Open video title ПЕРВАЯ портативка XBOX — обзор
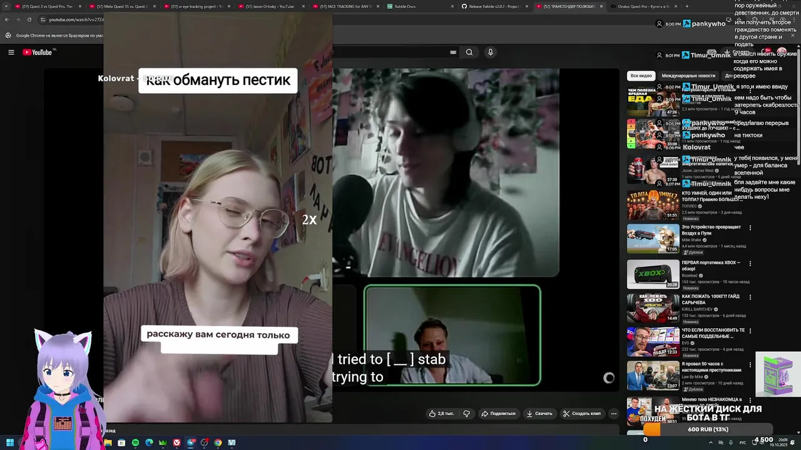Image resolution: width=801 pixels, height=450 pixels. pos(711,265)
